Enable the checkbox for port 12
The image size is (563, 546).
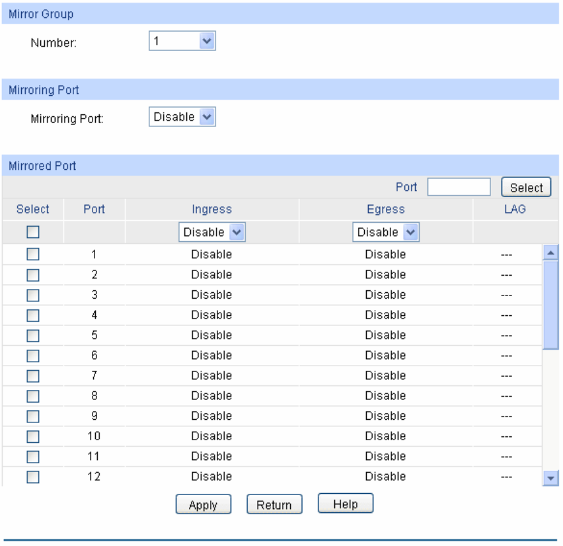coord(32,477)
